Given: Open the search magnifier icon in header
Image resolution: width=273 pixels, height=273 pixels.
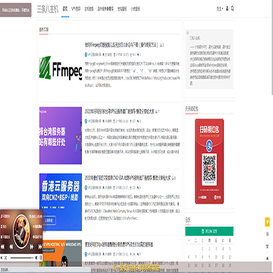Looking at the screenshot, I should (x=232, y=8).
